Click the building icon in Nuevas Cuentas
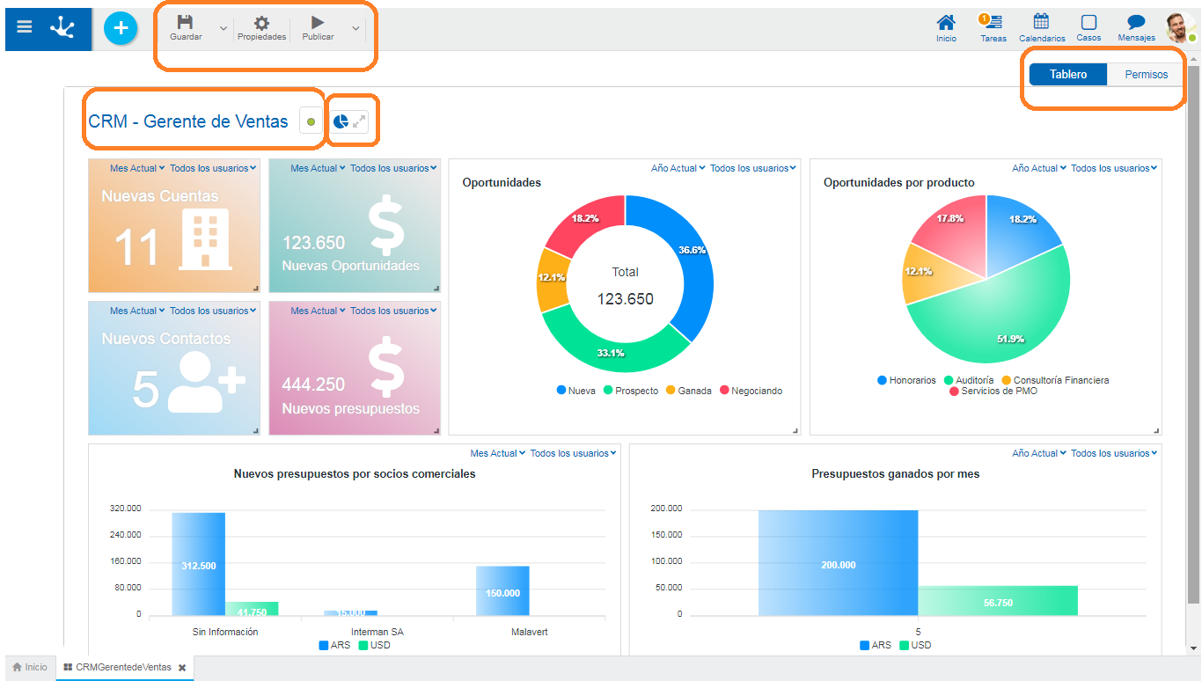Image resolution: width=1202 pixels, height=681 pixels. click(205, 238)
